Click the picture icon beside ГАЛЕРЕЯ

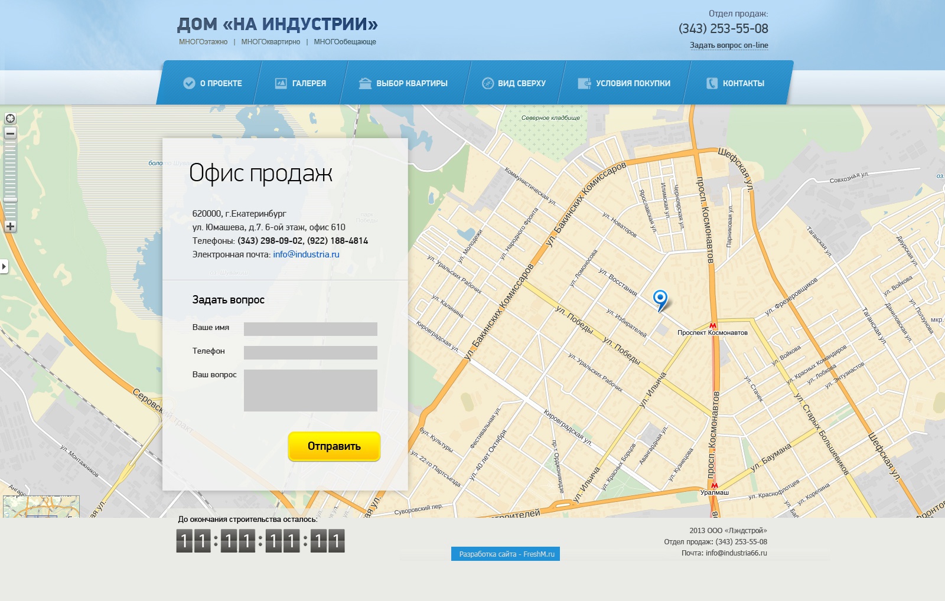281,83
